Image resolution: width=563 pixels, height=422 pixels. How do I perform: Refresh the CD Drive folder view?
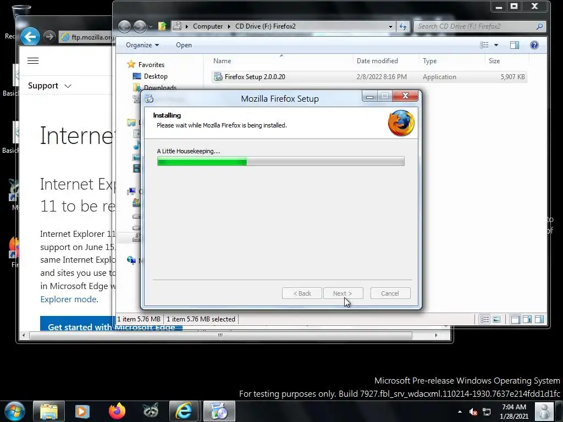click(403, 26)
